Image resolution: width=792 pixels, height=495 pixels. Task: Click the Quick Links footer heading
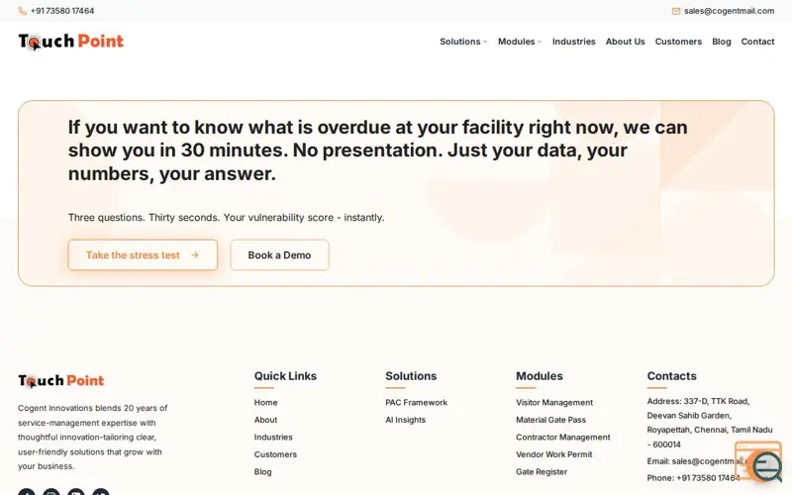click(285, 376)
